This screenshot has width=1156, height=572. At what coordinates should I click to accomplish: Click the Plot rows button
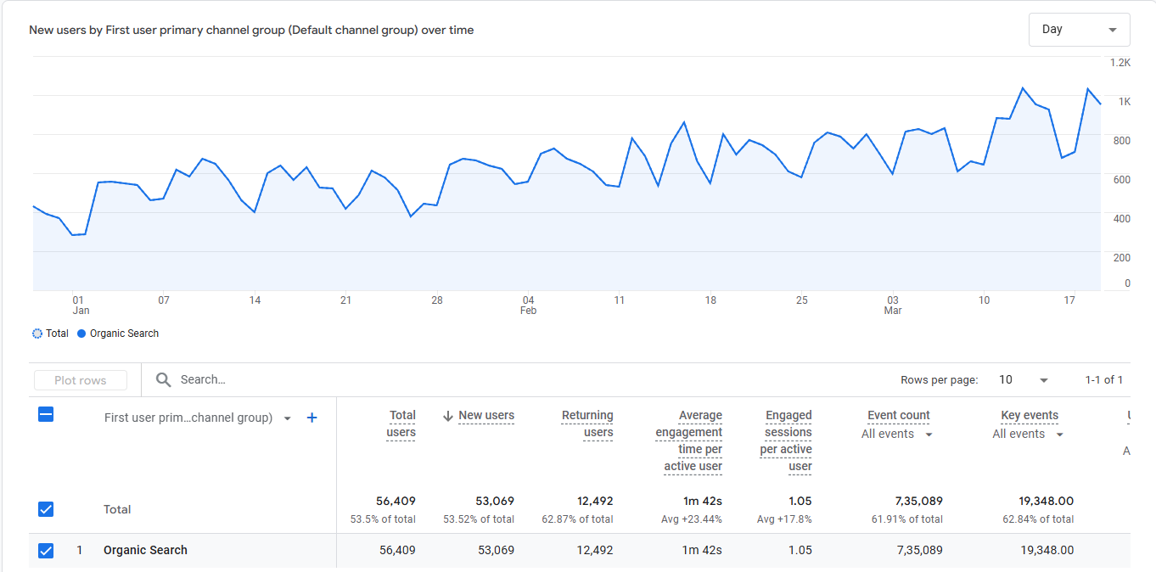click(81, 380)
